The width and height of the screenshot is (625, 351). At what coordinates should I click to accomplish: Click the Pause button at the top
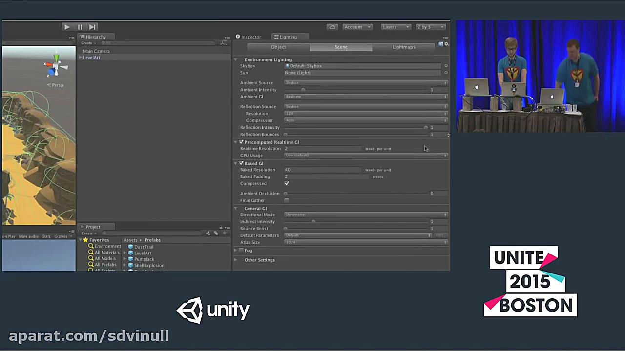click(x=80, y=27)
